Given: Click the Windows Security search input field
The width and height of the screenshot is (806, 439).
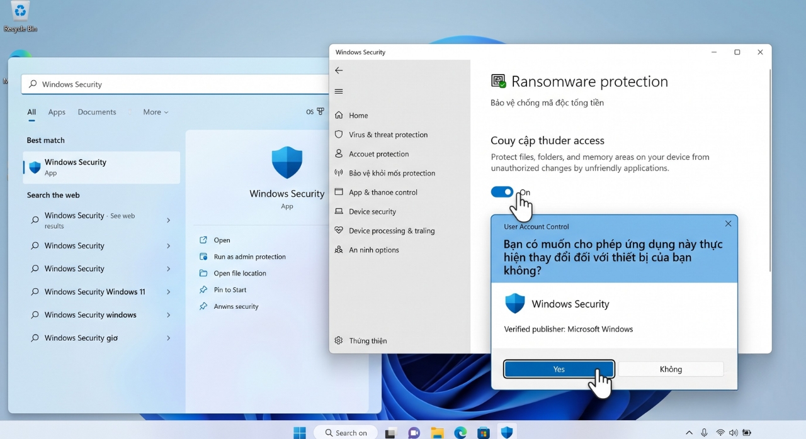Looking at the screenshot, I should [x=176, y=84].
